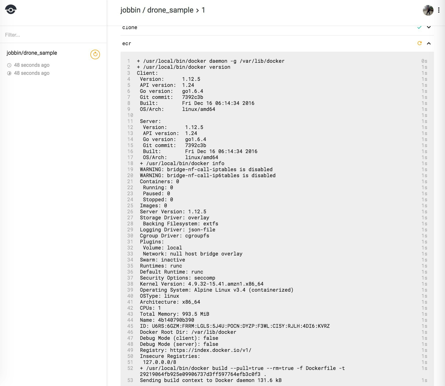Click log line 'Server Version: 1.12.5'
The width and height of the screenshot is (445, 386).
pyautogui.click(x=173, y=212)
